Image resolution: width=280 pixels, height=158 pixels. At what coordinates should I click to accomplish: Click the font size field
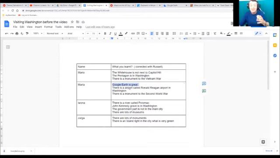94,33
